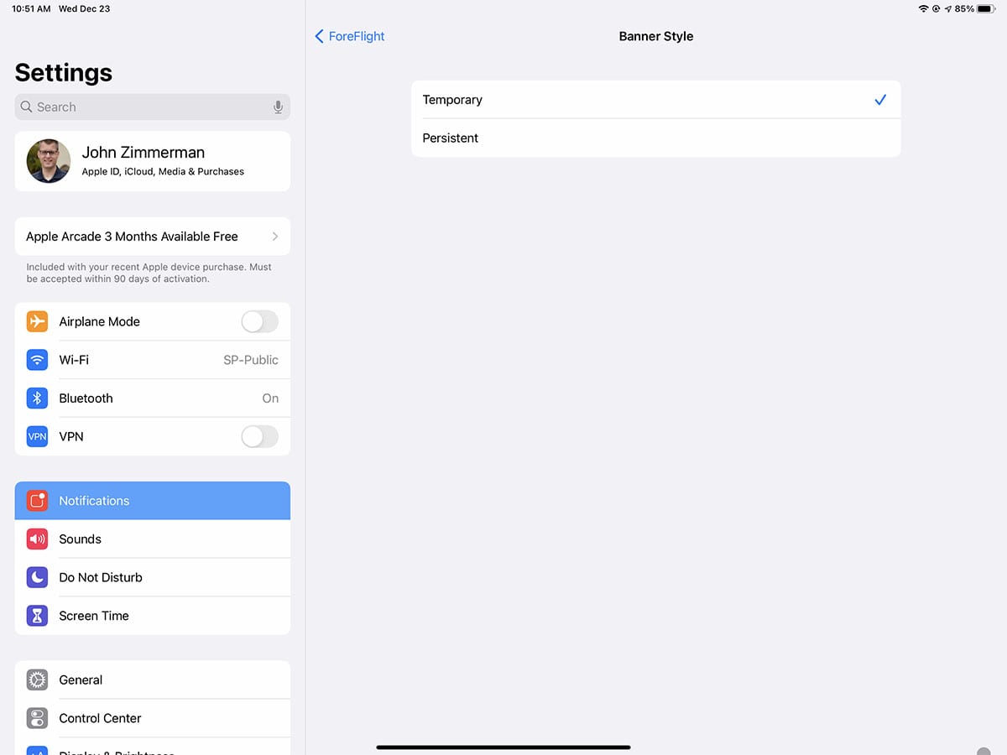Screen dimensions: 1007x755
Task: Click the 10:51 AM clock
Action: [x=31, y=8]
